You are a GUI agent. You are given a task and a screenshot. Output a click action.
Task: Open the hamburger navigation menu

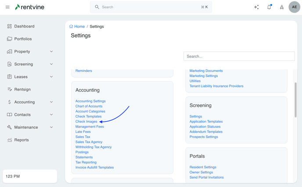(x=7, y=7)
